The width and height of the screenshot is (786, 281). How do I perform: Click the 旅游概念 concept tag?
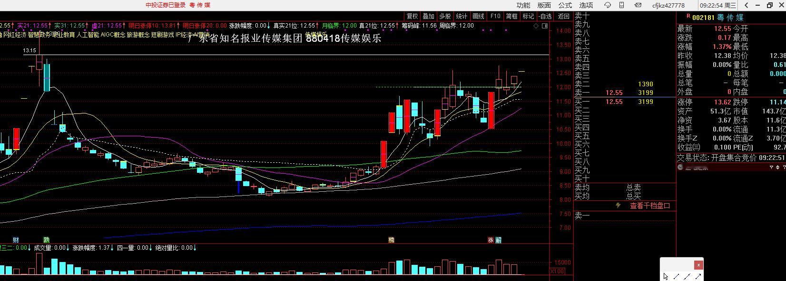[x=138, y=35]
